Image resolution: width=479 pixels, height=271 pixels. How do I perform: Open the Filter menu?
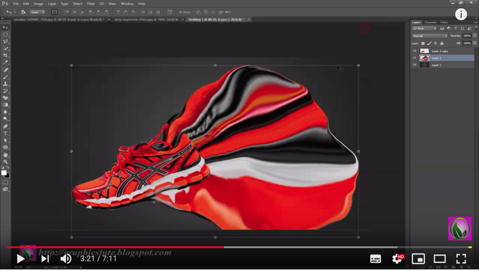[x=91, y=3]
